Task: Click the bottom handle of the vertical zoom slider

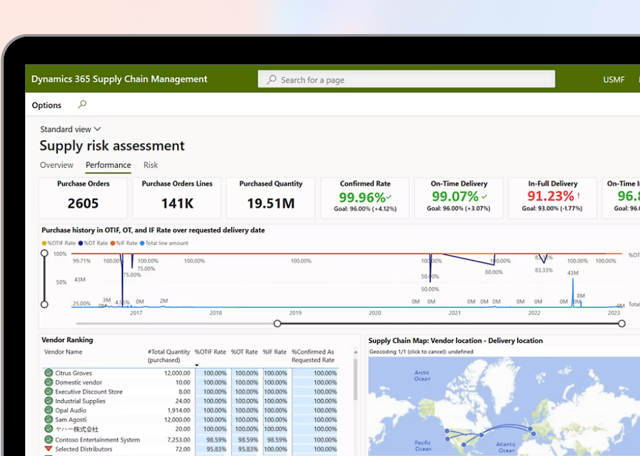Action: (44, 304)
